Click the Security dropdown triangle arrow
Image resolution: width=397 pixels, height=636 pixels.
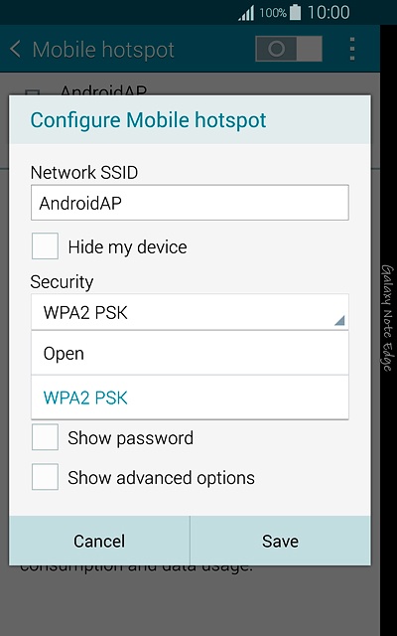(x=339, y=320)
